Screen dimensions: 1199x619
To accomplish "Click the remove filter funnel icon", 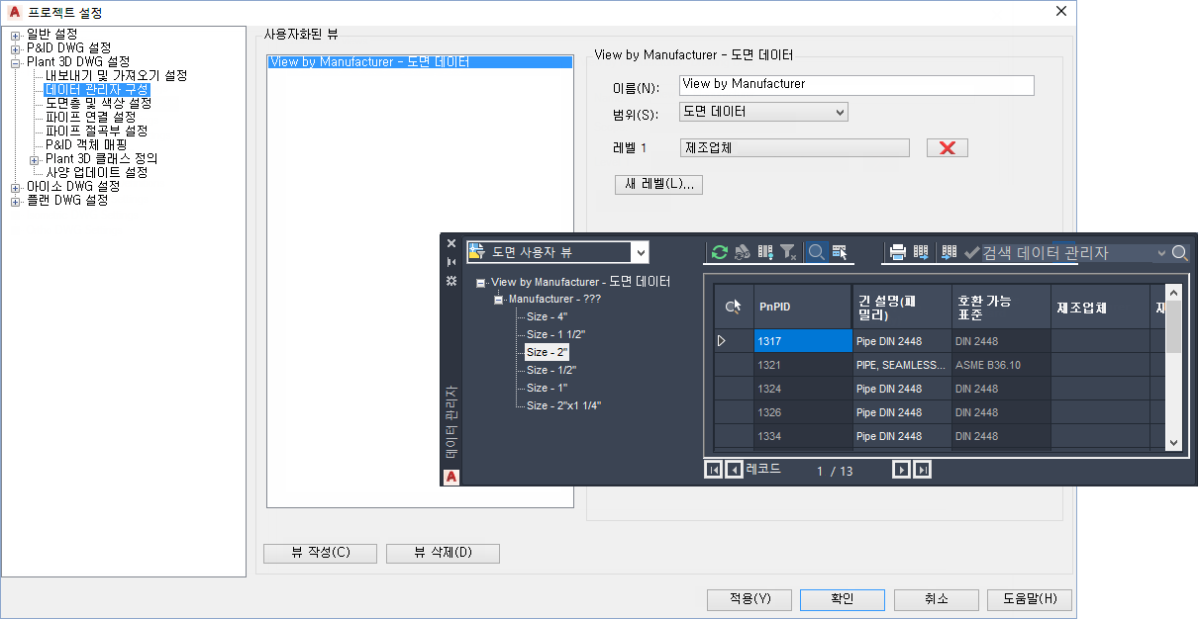I will 789,252.
